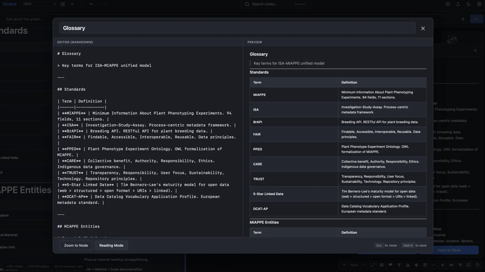Click Zoom to Node in the background panel

(x=449, y=250)
